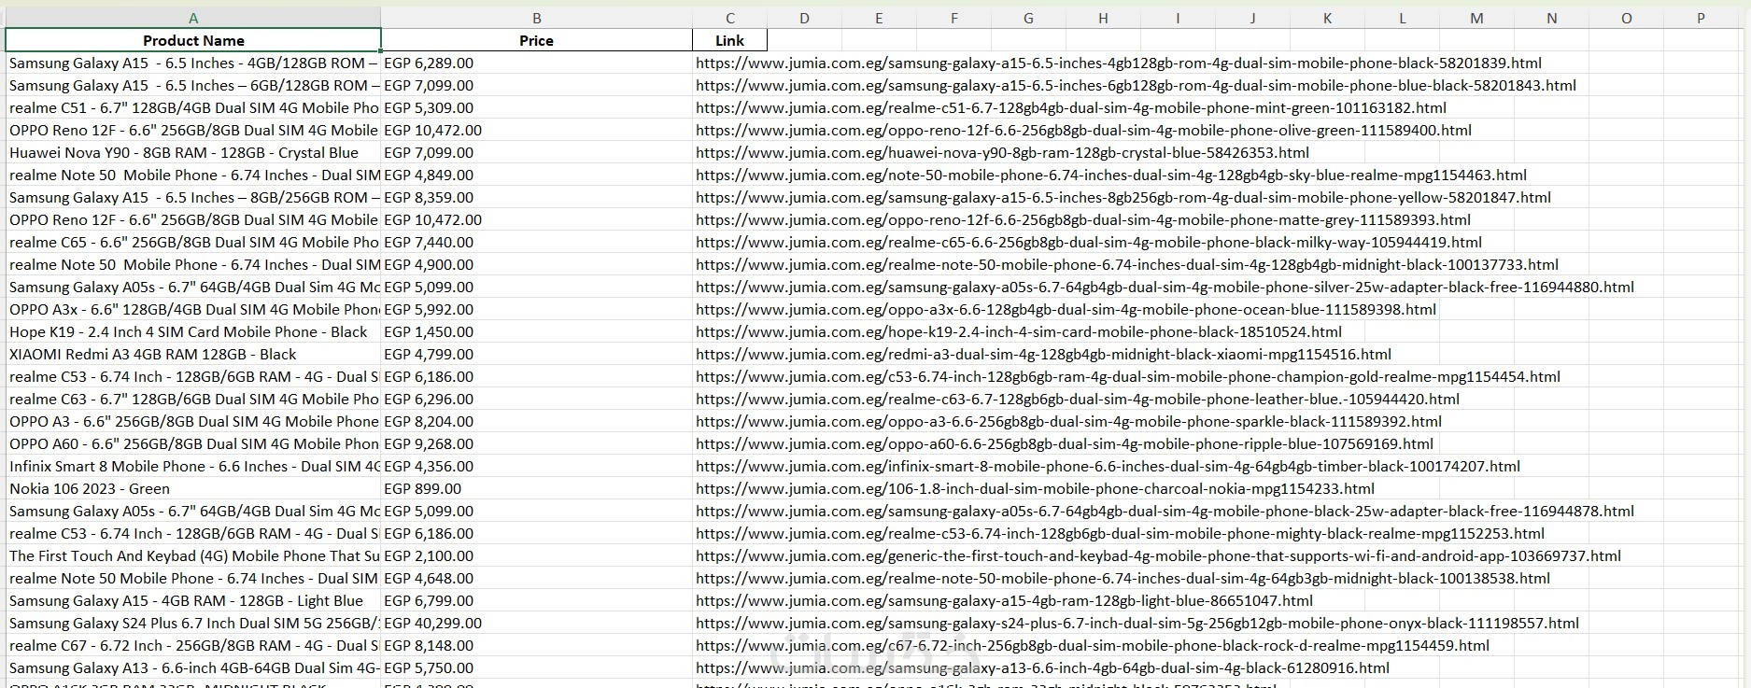Click the "Infinix Smart 8" product name cell
1751x688 pixels.
[193, 466]
